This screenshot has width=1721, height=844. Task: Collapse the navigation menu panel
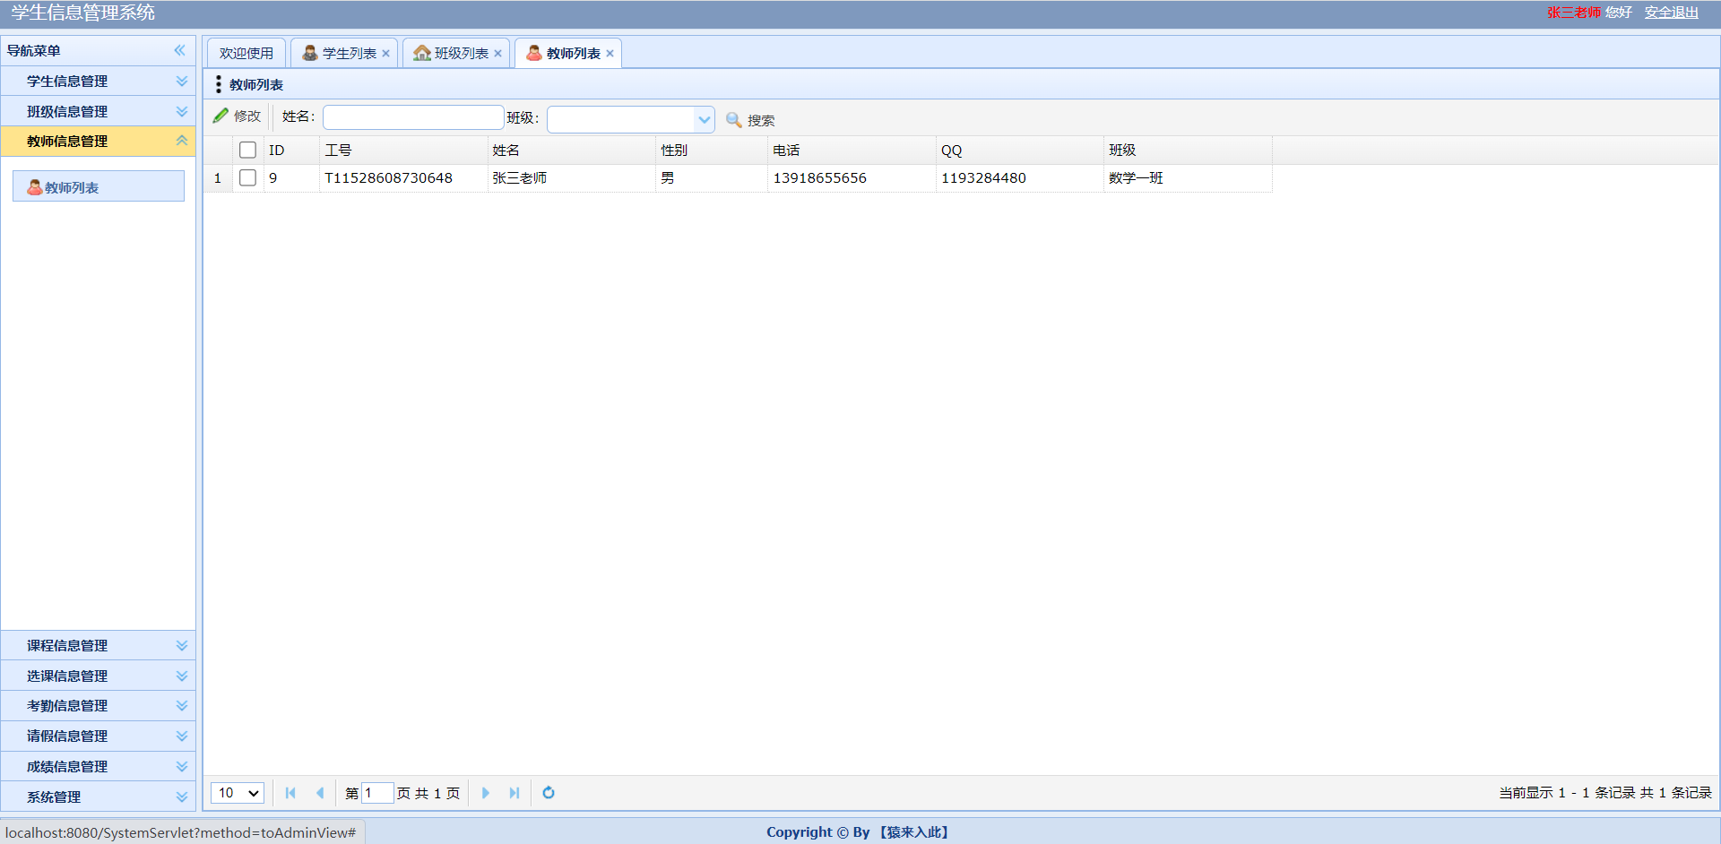[x=179, y=51]
